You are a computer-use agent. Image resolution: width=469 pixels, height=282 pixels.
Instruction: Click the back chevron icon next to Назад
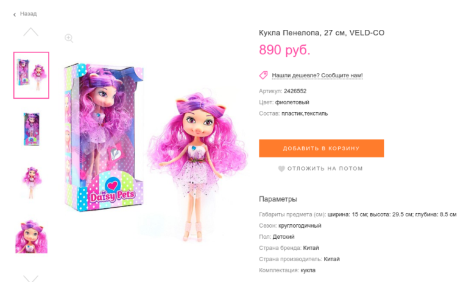(x=15, y=15)
